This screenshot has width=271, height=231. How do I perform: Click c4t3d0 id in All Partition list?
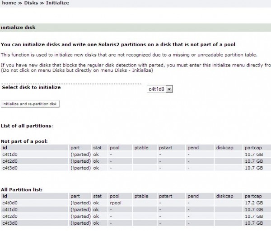(10, 223)
